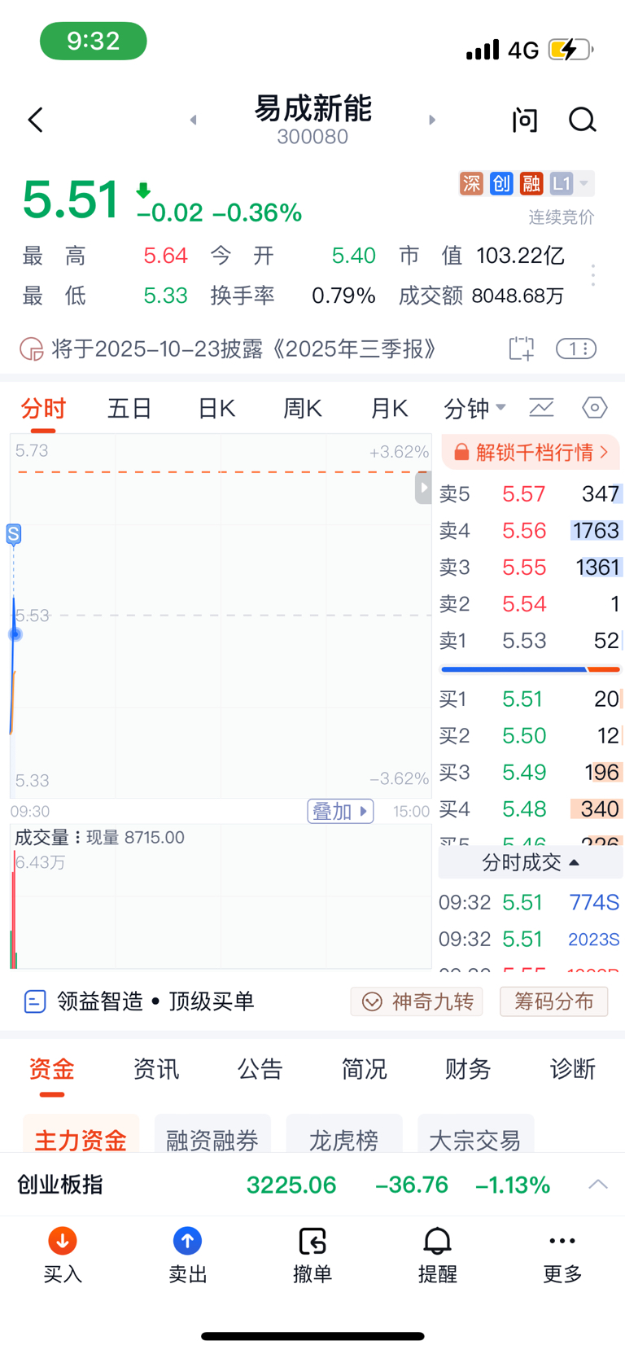Tap the buy-sell ratio bar
This screenshot has width=625, height=1354.
pos(531,669)
